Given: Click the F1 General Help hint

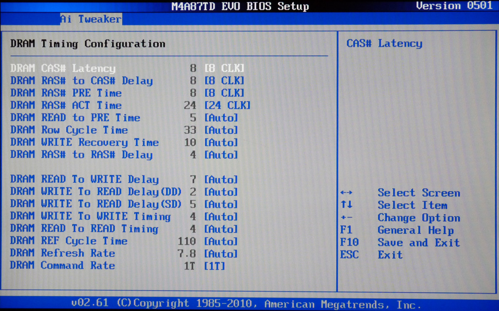Looking at the screenshot, I should pos(397,230).
